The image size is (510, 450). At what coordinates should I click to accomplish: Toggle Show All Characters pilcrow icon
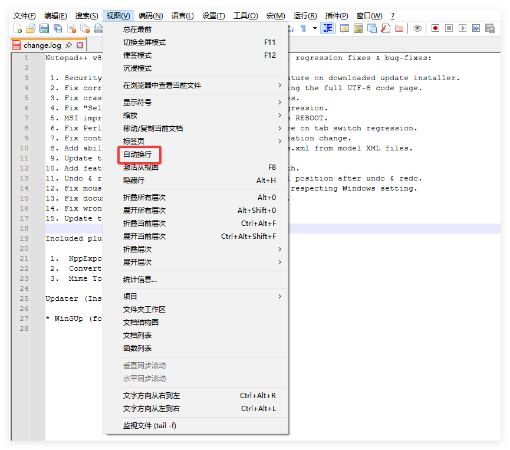[x=303, y=29]
